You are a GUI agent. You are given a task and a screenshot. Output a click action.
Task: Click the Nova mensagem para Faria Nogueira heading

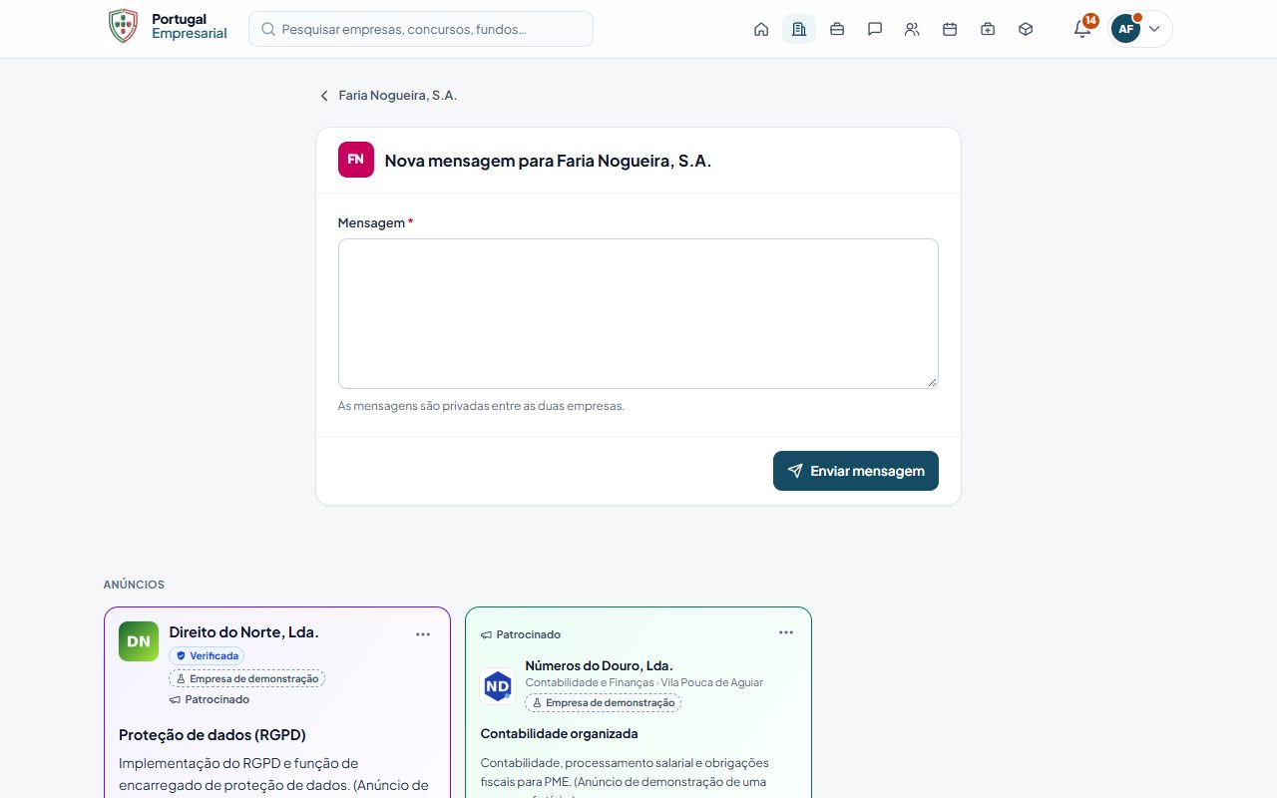[x=549, y=161]
